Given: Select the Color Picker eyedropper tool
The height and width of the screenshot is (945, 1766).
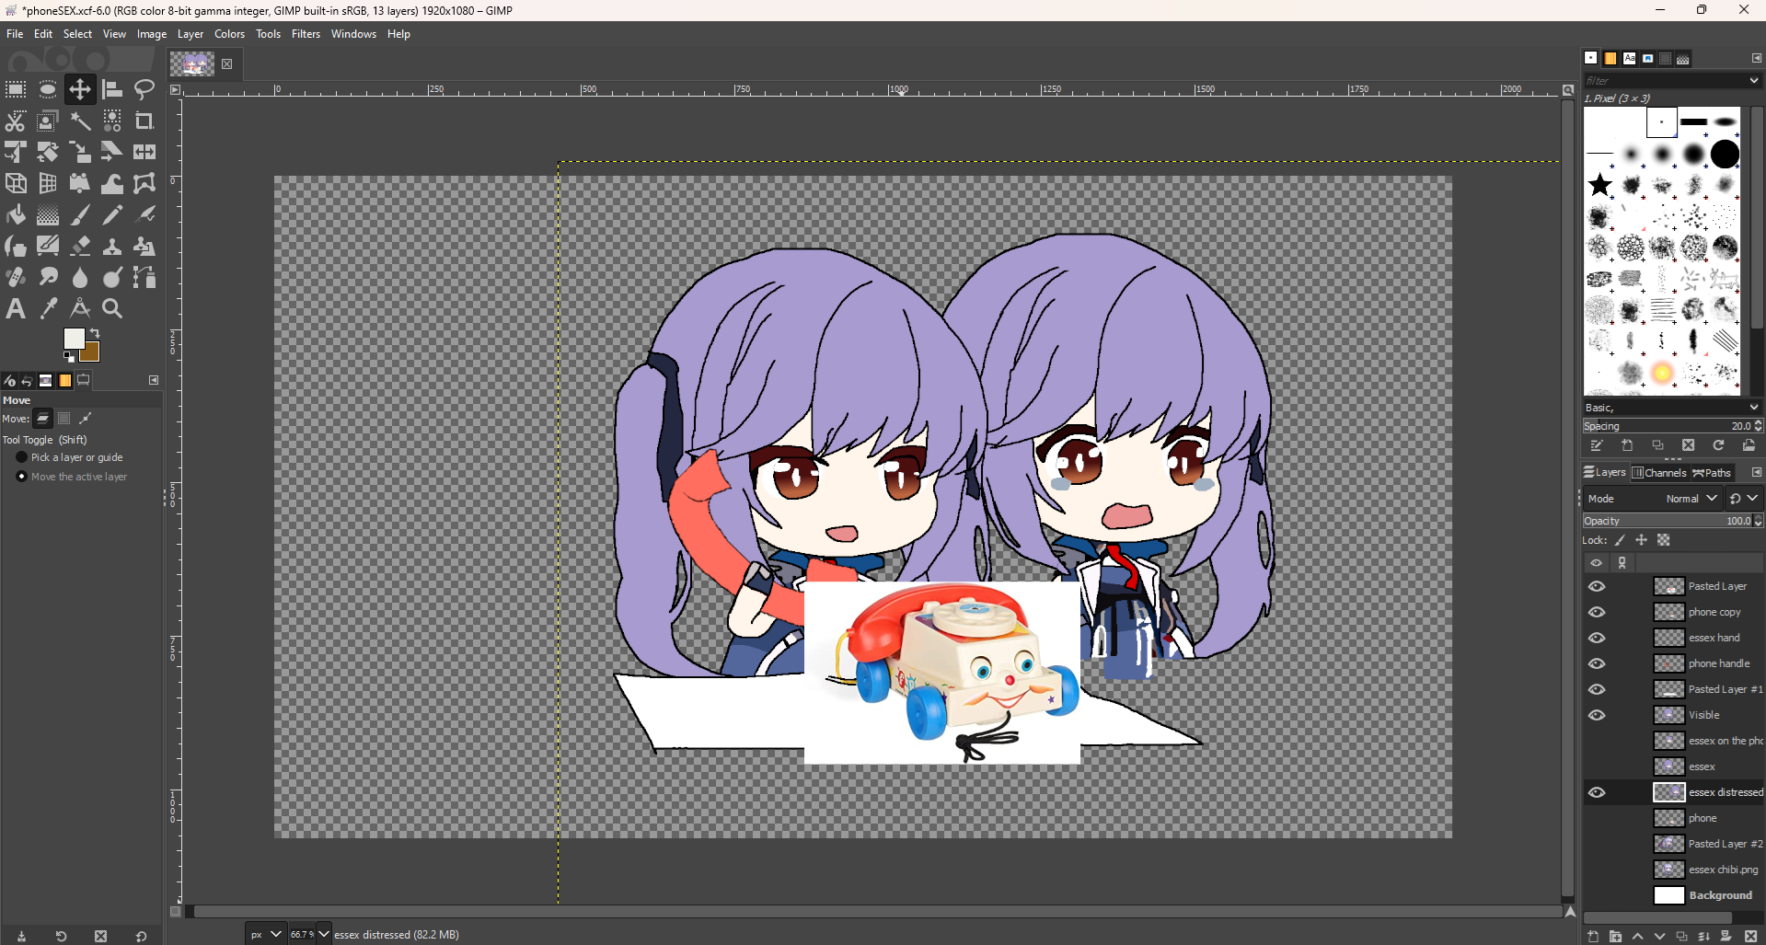Looking at the screenshot, I should [x=48, y=308].
